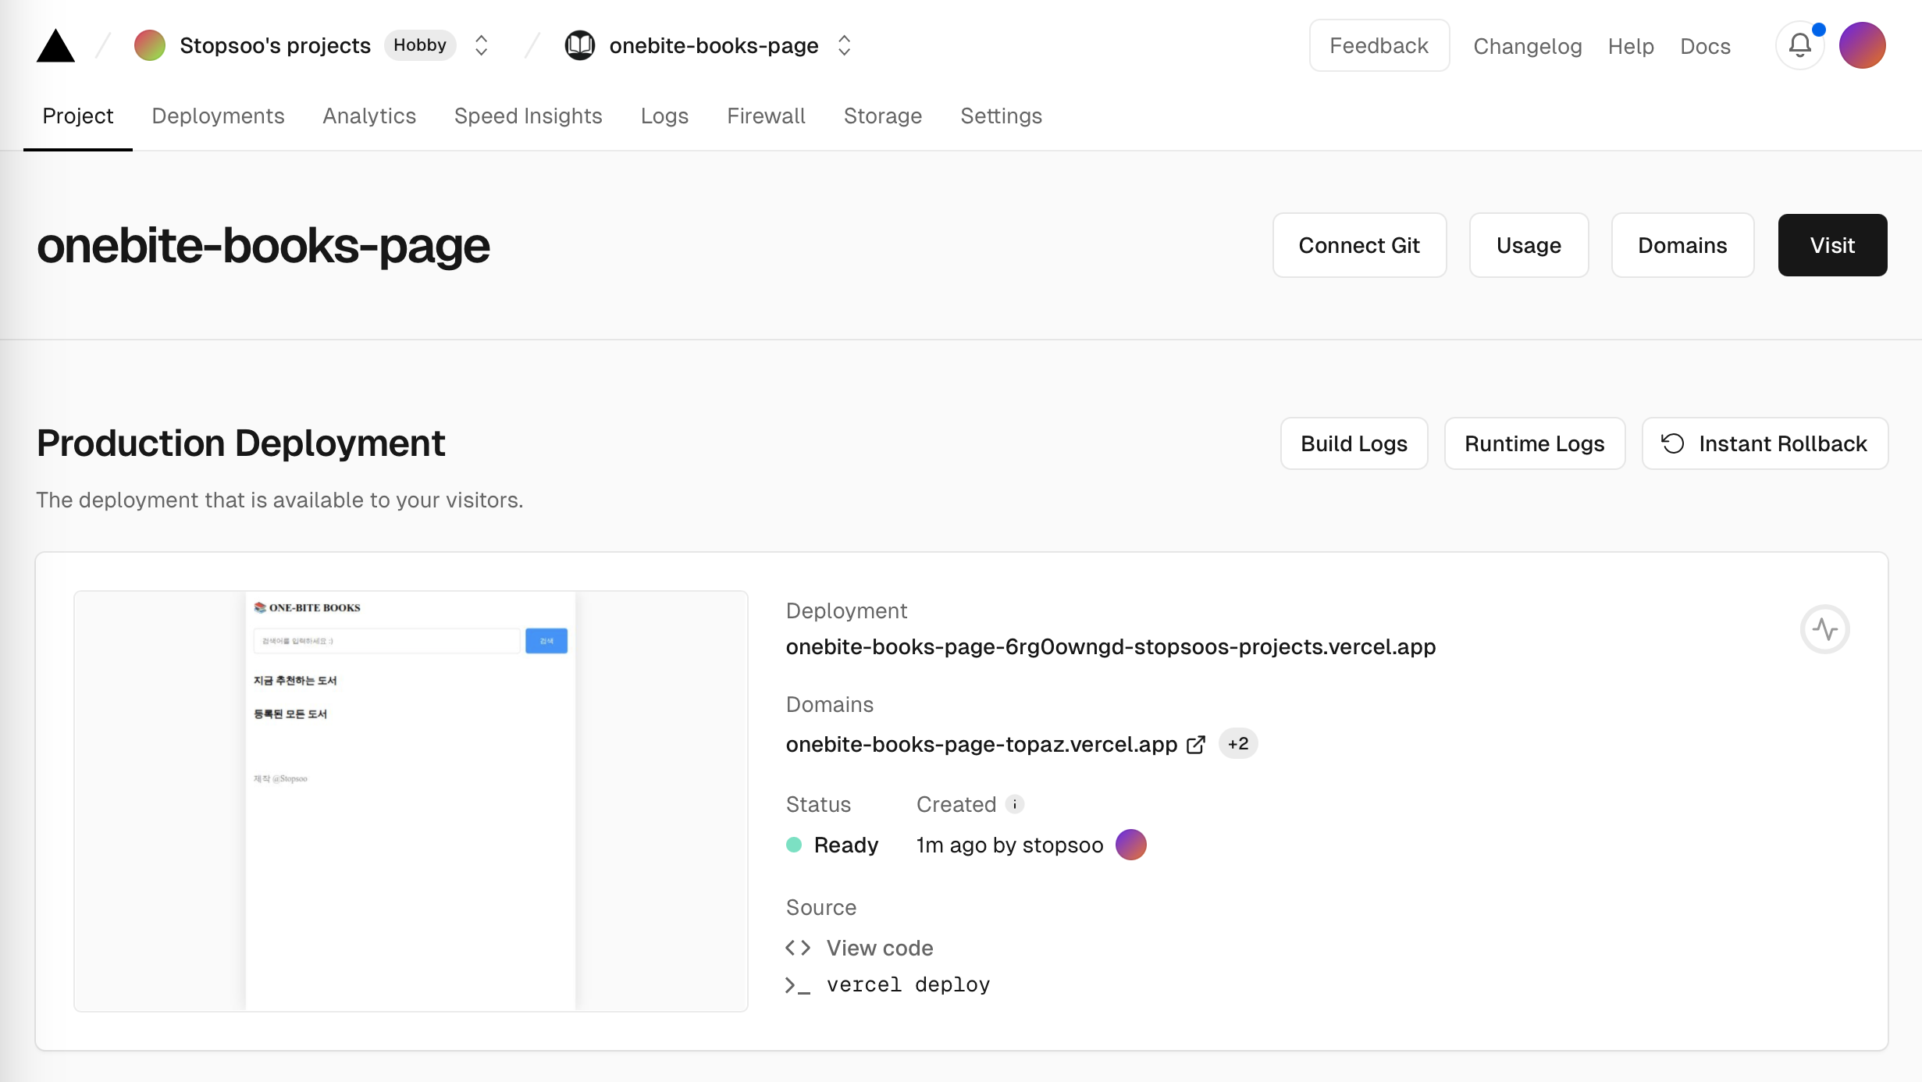
Task: Click the external link icon beside the domain
Action: click(1196, 745)
